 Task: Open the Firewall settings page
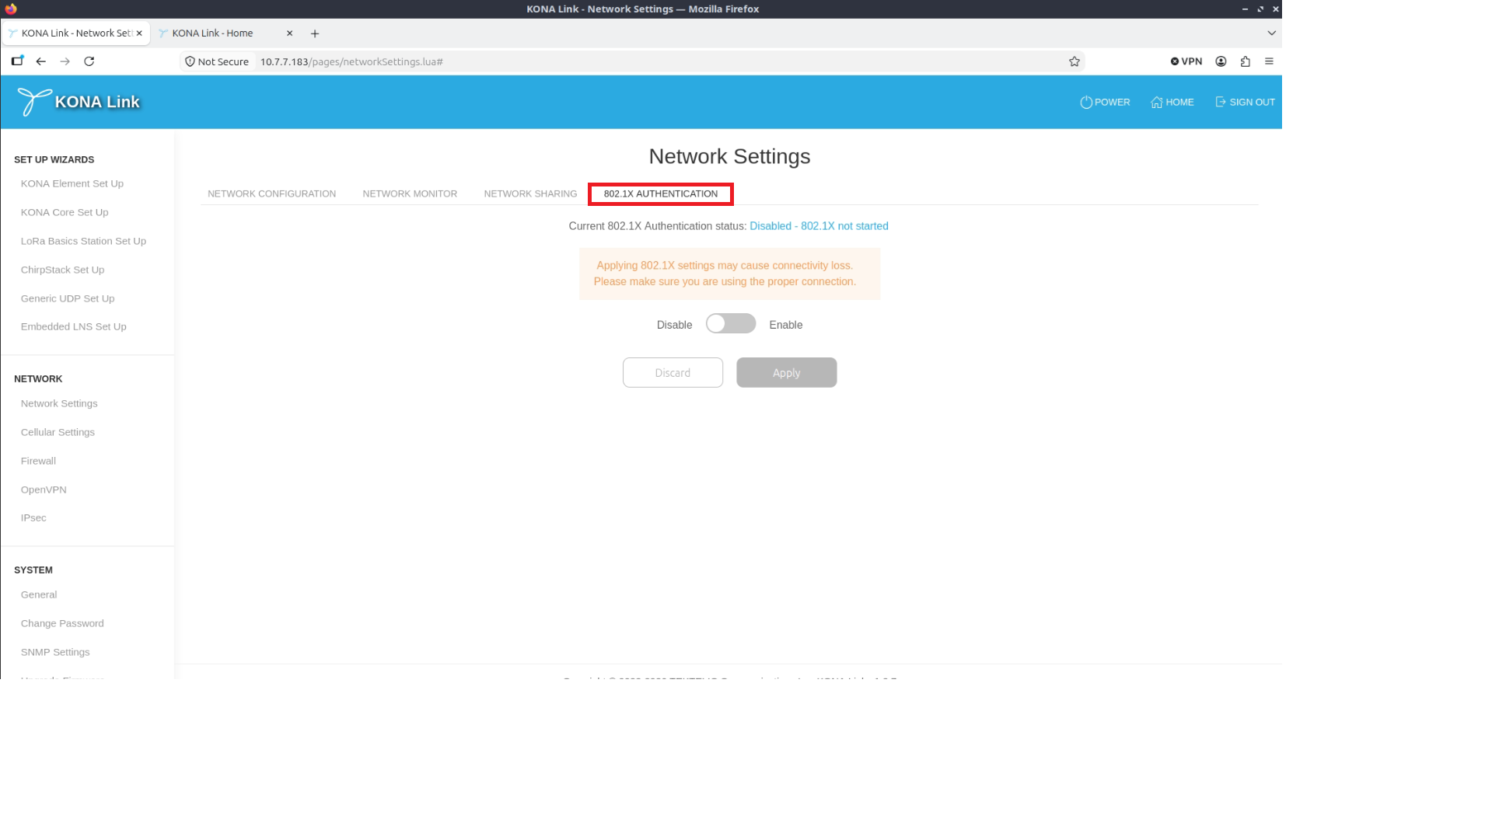pos(38,461)
